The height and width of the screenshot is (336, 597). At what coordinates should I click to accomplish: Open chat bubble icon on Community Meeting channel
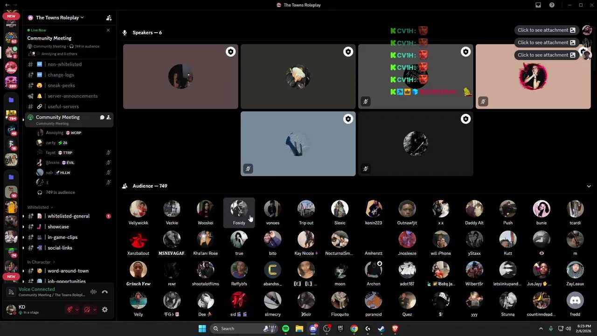coord(102,117)
